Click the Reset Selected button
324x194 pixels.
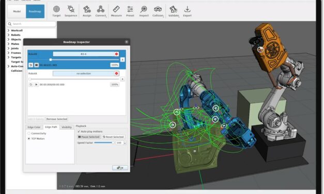113,137
